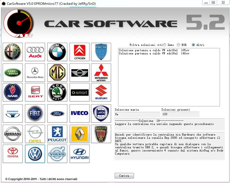The height and width of the screenshot is (183, 230).
Task: Select the Fiat brand logo
Action: pyautogui.click(x=35, y=114)
